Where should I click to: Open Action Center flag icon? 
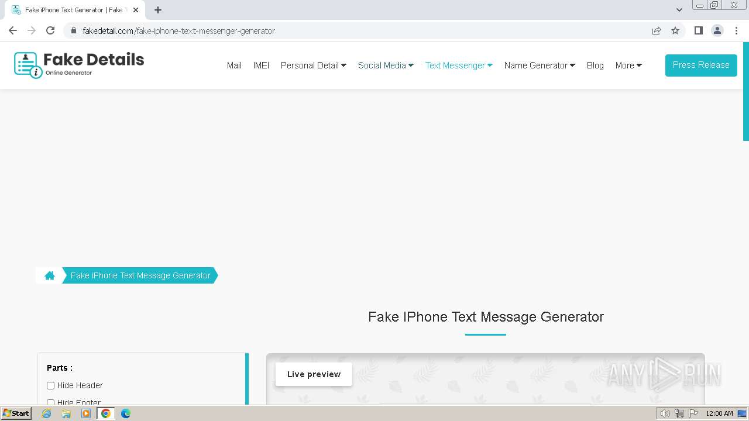693,413
